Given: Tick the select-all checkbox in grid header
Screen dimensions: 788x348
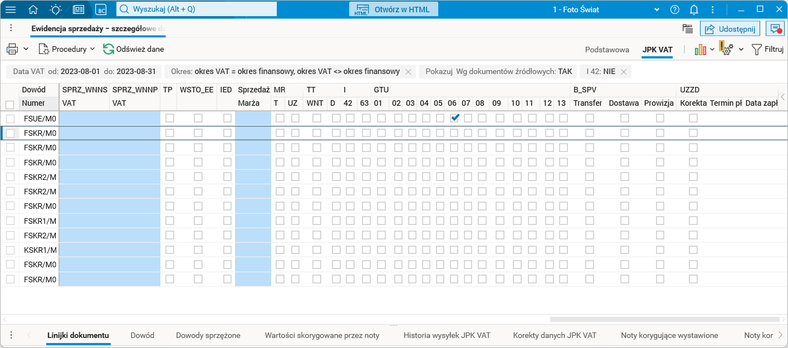Looking at the screenshot, I should coord(9,105).
